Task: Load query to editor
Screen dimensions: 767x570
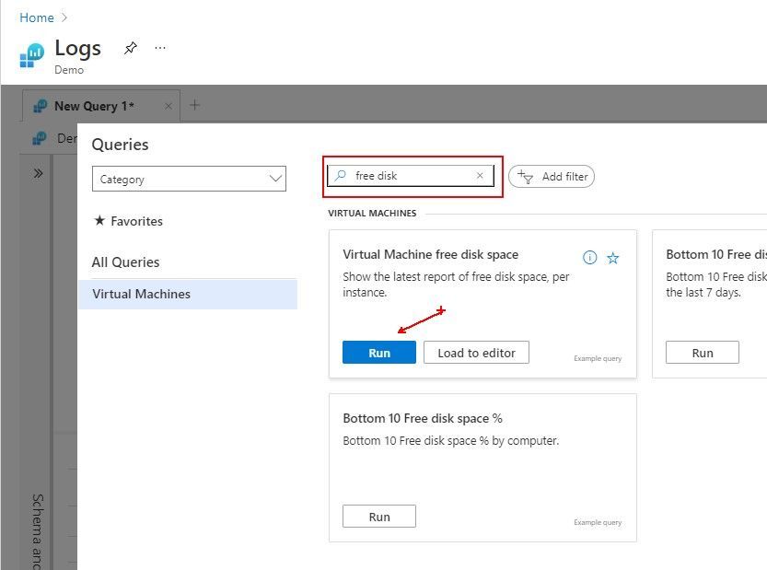Action: click(476, 353)
